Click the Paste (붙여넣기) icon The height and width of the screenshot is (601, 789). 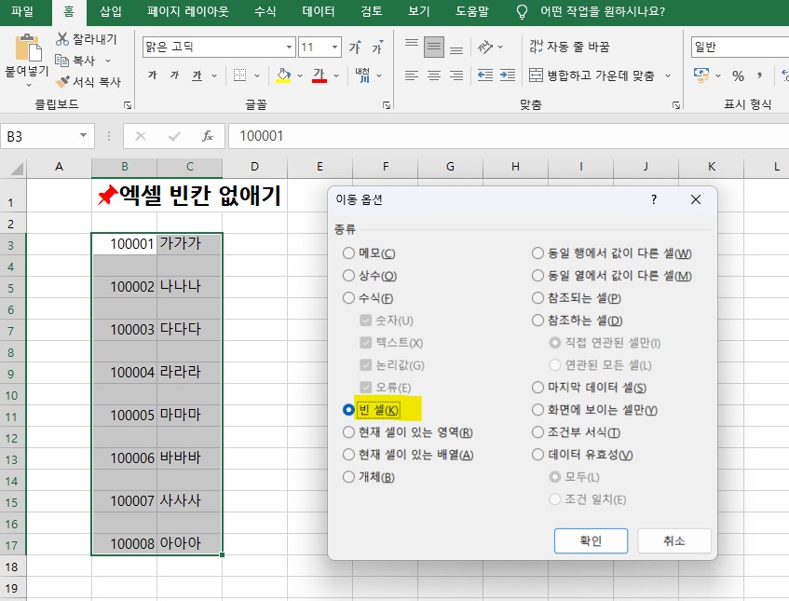coord(28,48)
